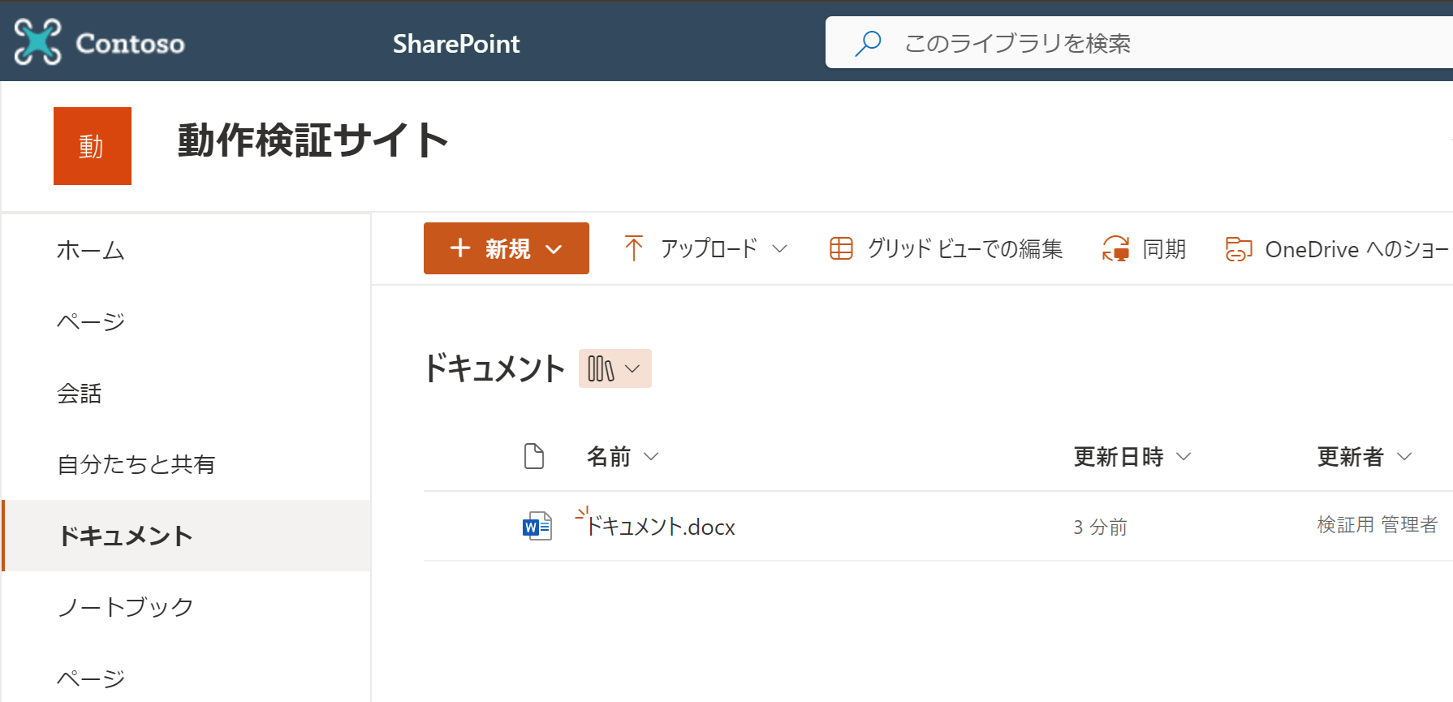
Task: Open the first ページ navigation item
Action: coord(91,322)
